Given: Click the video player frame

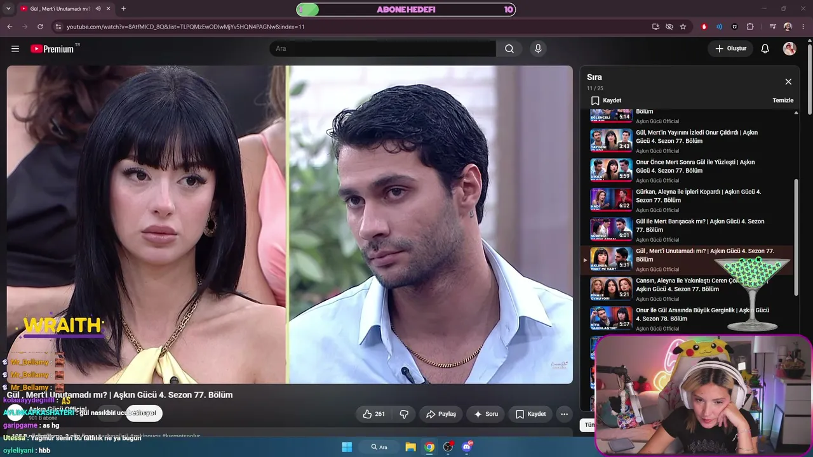Looking at the screenshot, I should [x=290, y=225].
